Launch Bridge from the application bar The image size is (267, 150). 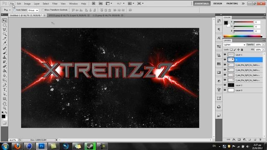tap(93, 3)
